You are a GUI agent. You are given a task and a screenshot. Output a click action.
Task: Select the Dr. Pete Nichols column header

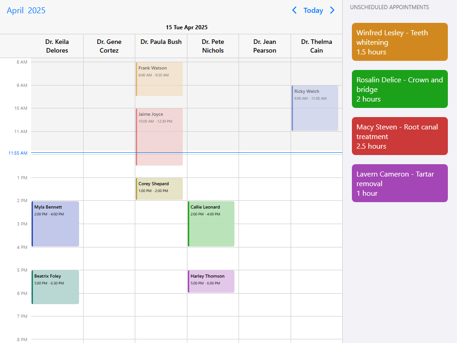click(213, 46)
